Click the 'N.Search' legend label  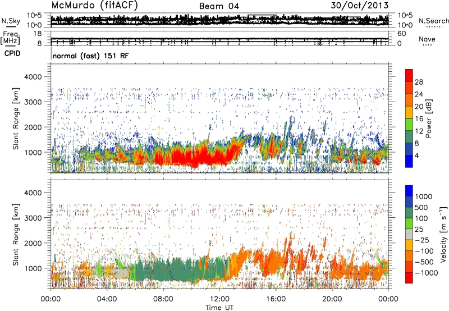(433, 21)
